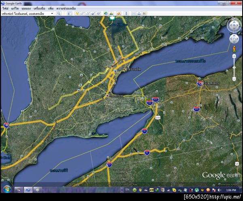Image resolution: width=243 pixels, height=201 pixels.
Task: Open the ความช่วยเหลือ (Help) menu
Action: click(66, 8)
